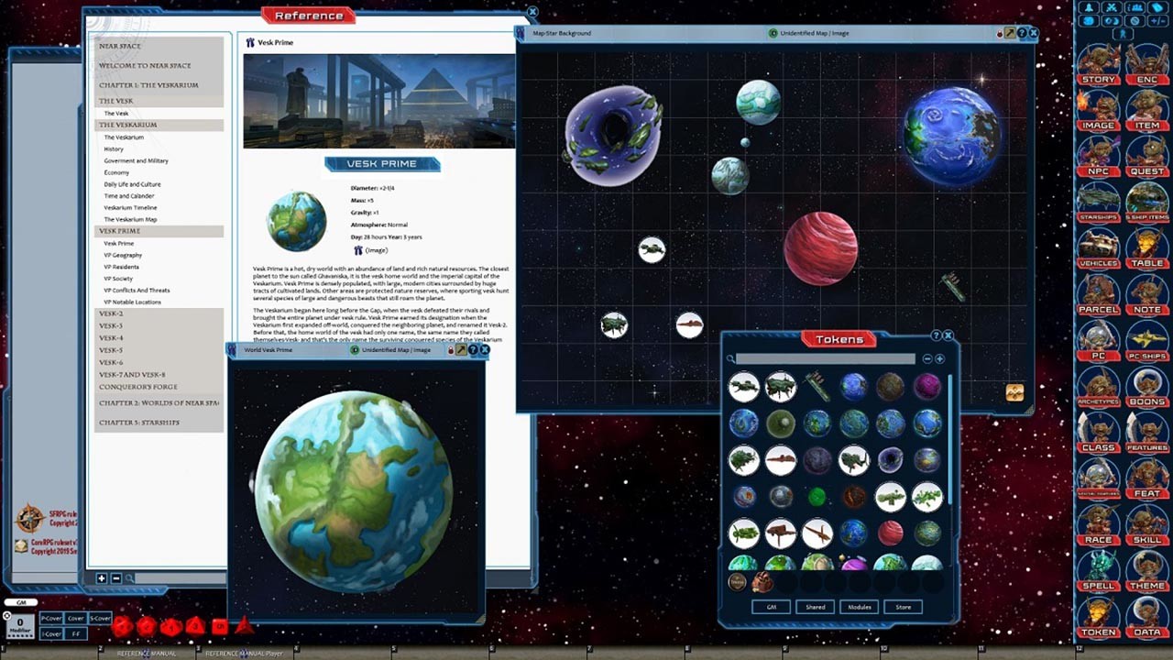Open the Table records panel

(x=1147, y=245)
